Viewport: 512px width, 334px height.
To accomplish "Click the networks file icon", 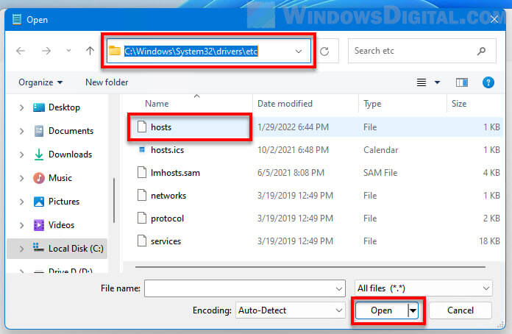I will 142,195.
